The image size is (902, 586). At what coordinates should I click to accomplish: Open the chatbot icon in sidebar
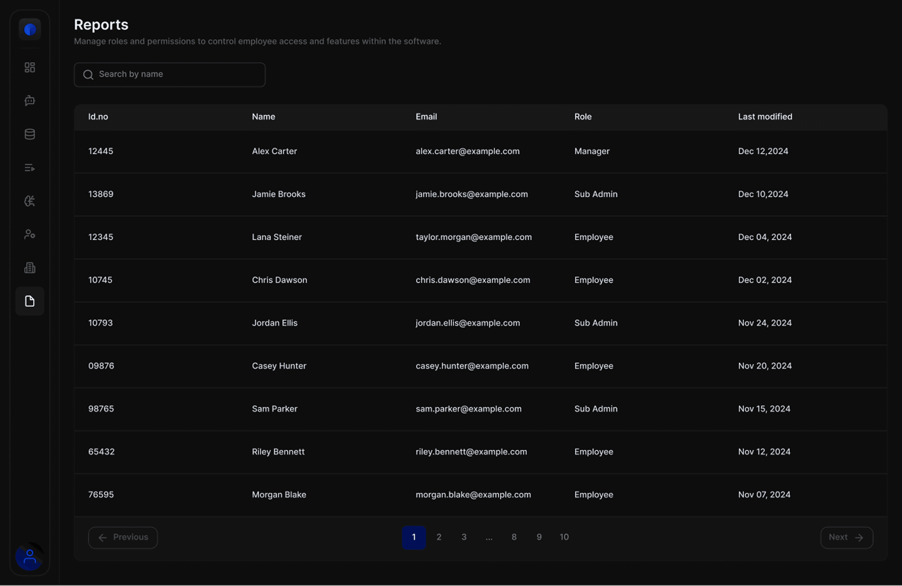click(29, 101)
